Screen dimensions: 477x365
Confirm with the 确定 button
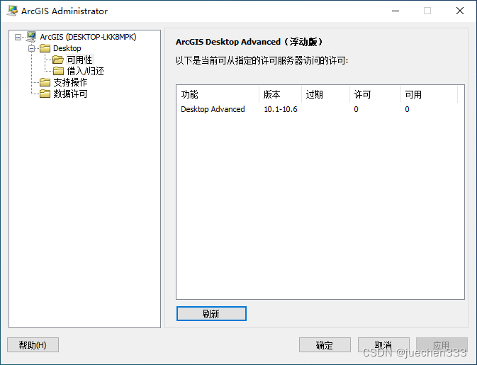click(325, 345)
